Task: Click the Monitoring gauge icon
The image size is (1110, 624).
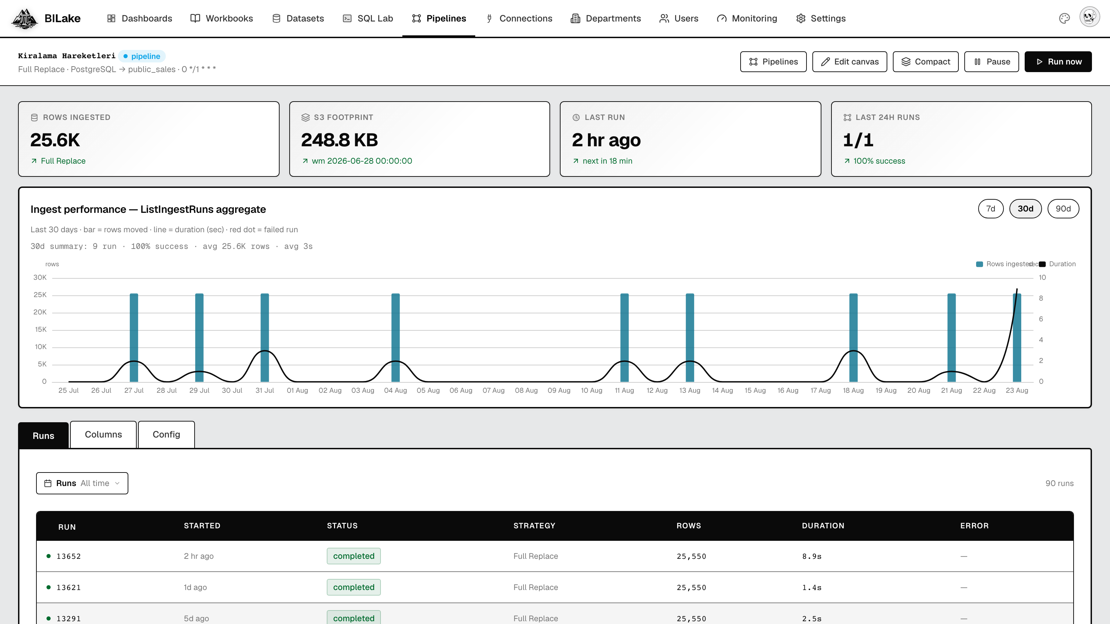Action: tap(722, 18)
